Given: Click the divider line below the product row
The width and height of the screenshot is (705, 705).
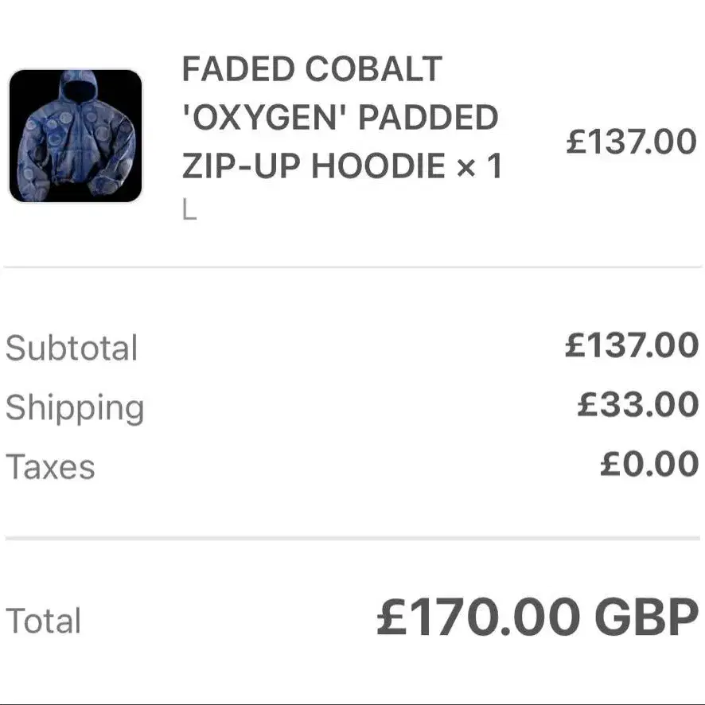Looking at the screenshot, I should tap(352, 267).
